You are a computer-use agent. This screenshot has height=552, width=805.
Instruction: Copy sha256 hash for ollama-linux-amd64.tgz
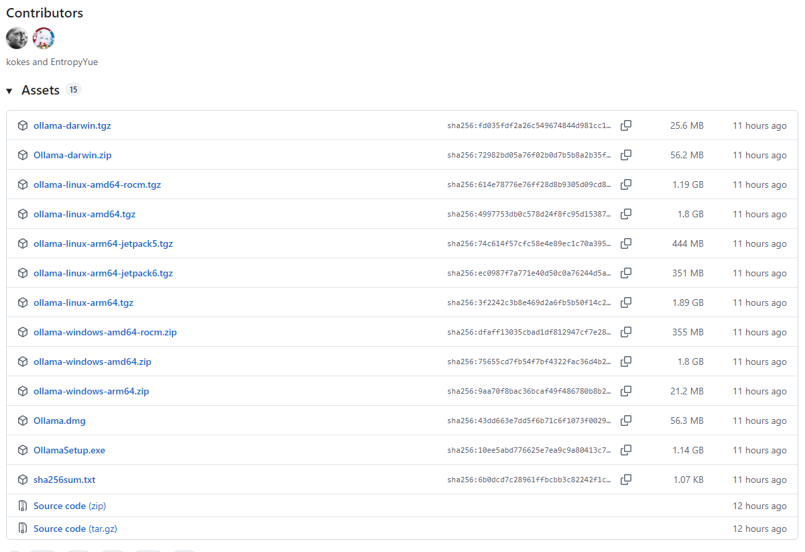point(626,214)
